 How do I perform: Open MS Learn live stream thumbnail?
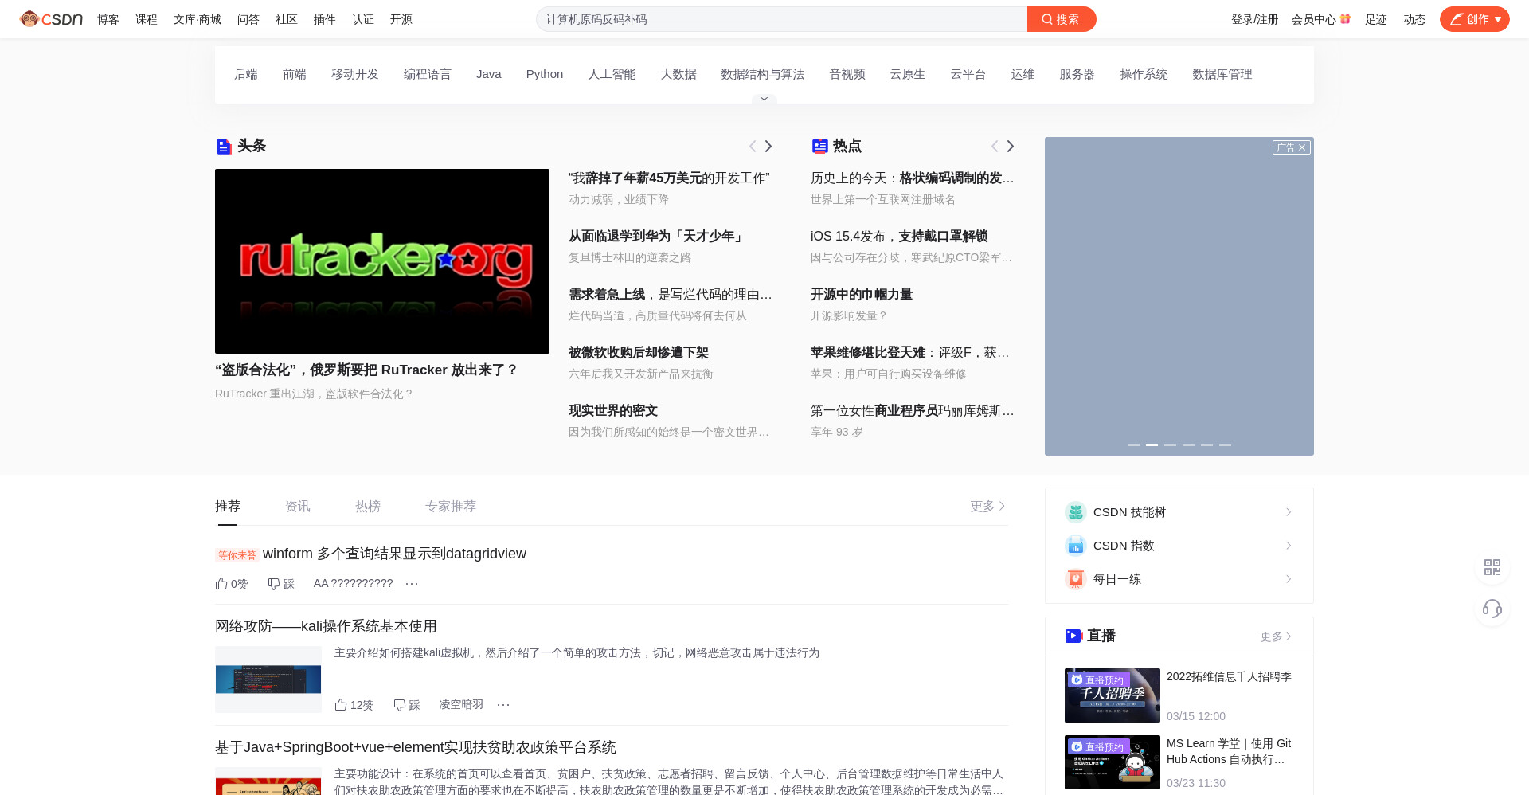pos(1112,762)
